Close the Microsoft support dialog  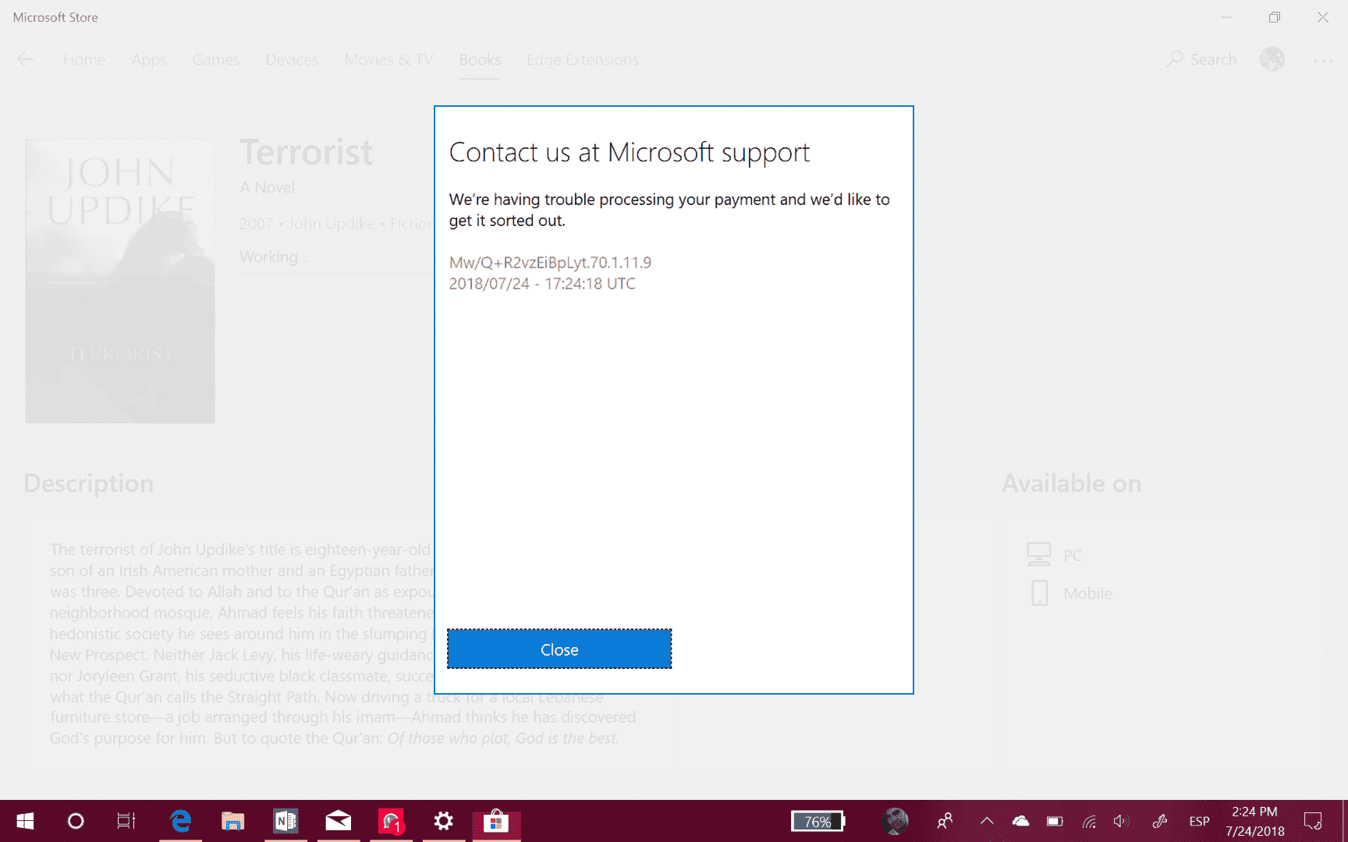pyautogui.click(x=559, y=649)
